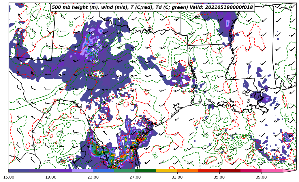299x182 pixels.
Task: Click the plot title text at top
Action: tap(152, 7)
